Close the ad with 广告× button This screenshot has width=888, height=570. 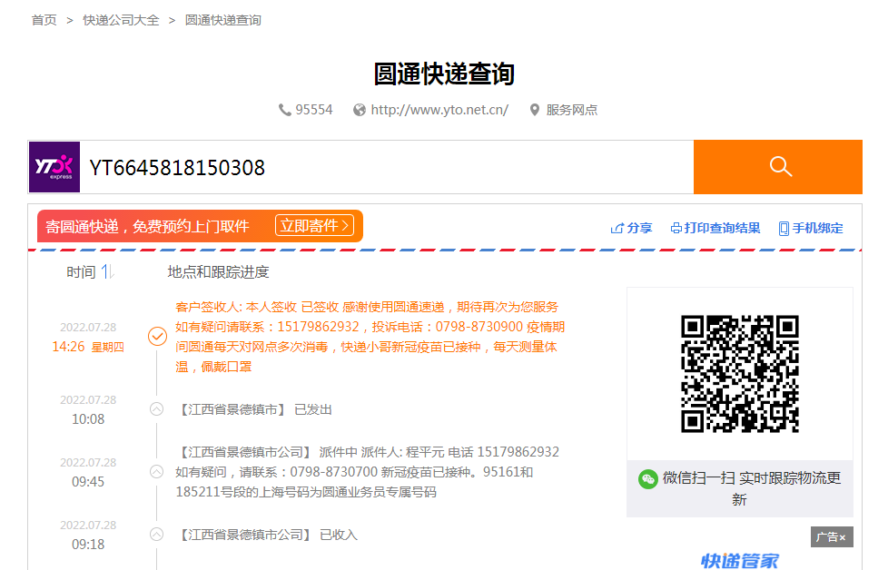click(x=832, y=536)
